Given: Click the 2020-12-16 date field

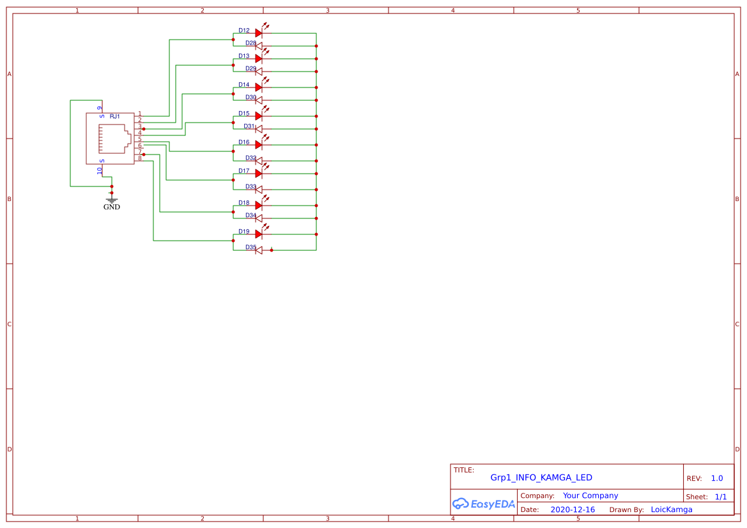Looking at the screenshot, I should coord(573,509).
